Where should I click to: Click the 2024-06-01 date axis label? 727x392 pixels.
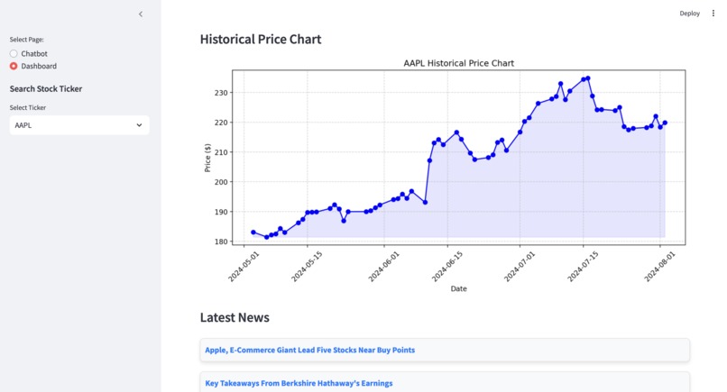384,267
